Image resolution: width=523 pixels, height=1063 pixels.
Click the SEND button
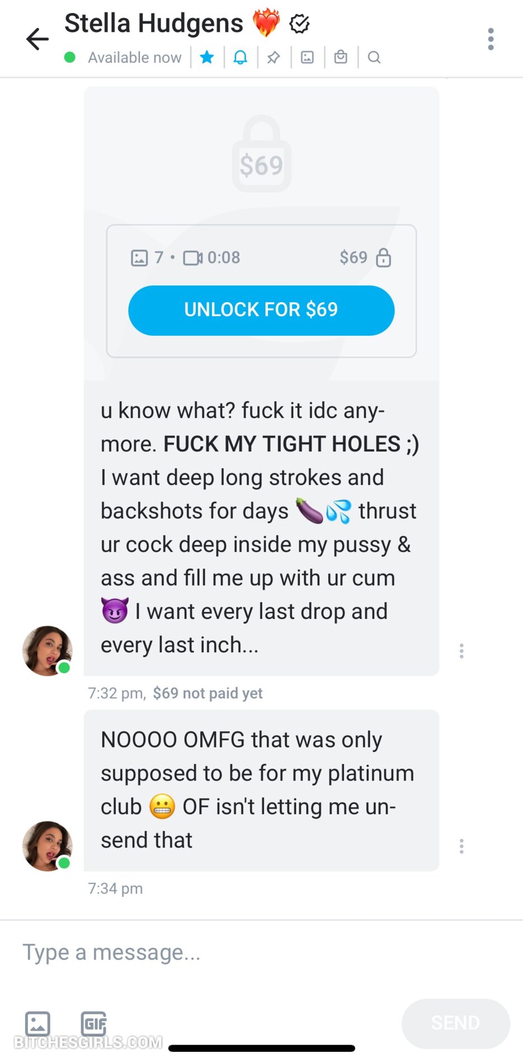coord(456,1023)
